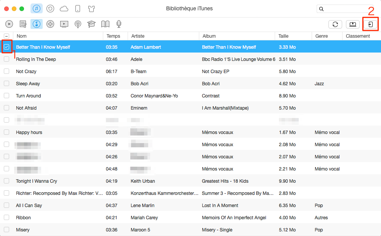Click the Contrast album cell
Screen dimensions: 381x236
[x=211, y=96]
